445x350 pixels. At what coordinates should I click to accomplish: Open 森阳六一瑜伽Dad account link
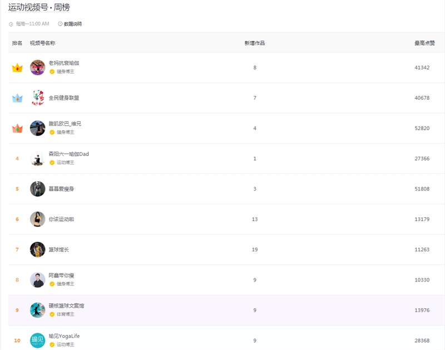coord(68,154)
